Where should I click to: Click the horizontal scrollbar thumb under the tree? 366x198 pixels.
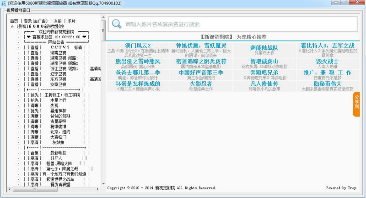click(35, 189)
